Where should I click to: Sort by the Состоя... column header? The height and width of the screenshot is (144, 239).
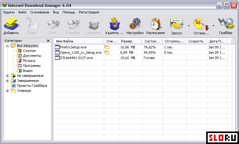[152, 41]
